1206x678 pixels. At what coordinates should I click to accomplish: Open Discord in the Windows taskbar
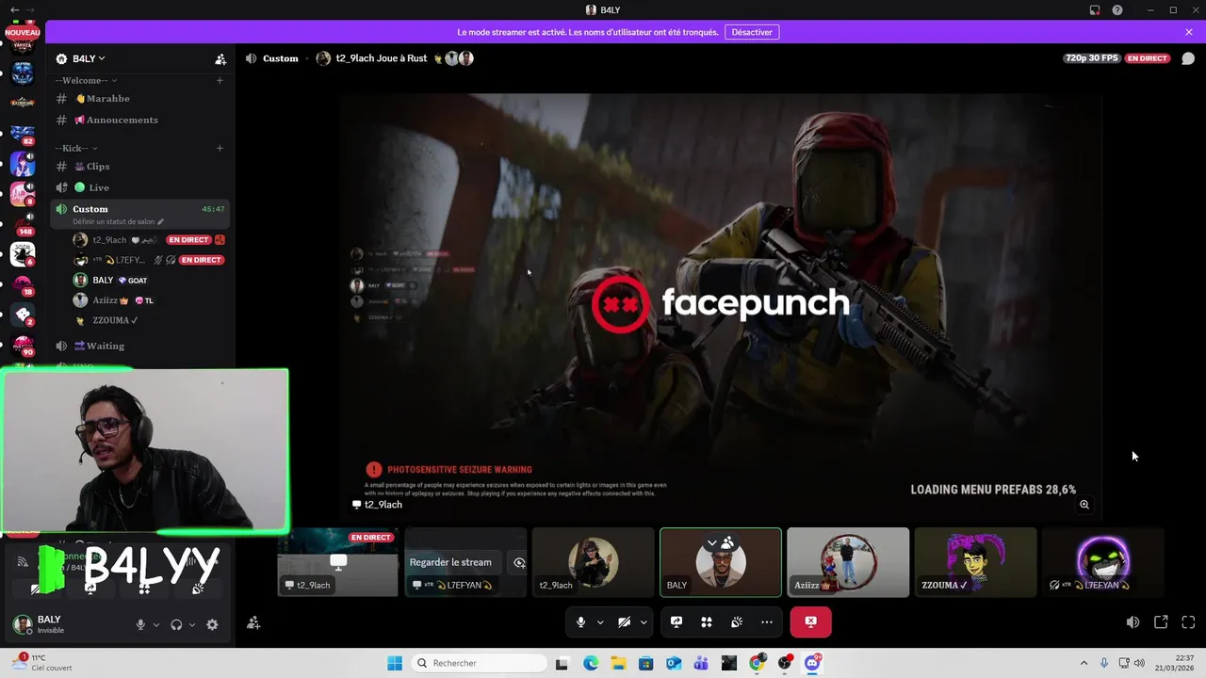click(x=812, y=663)
